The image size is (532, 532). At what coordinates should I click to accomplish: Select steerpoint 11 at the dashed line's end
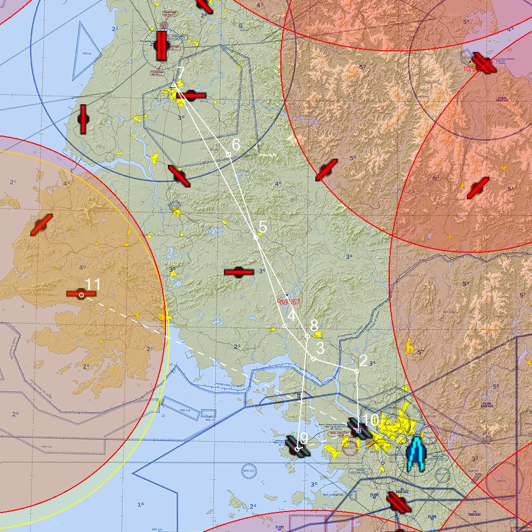82,294
